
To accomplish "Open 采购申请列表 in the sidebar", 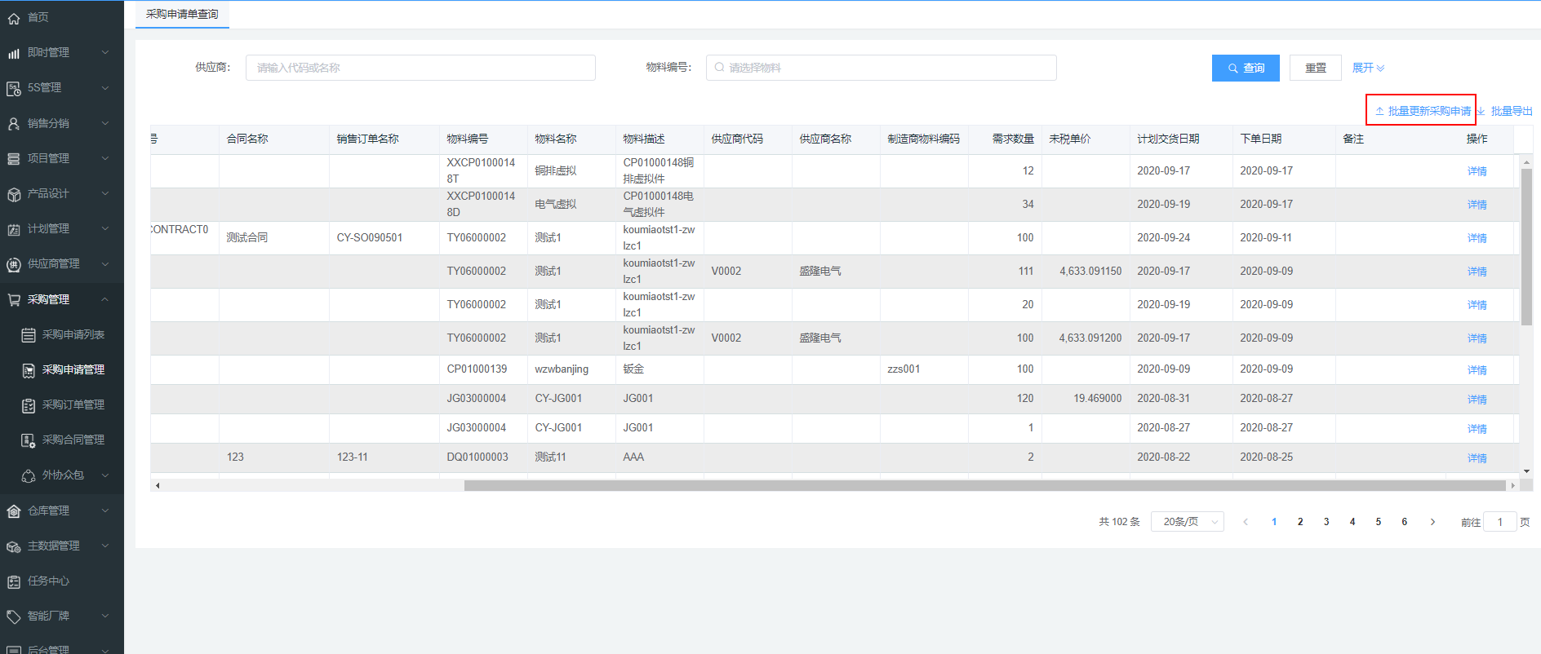I will click(73, 335).
